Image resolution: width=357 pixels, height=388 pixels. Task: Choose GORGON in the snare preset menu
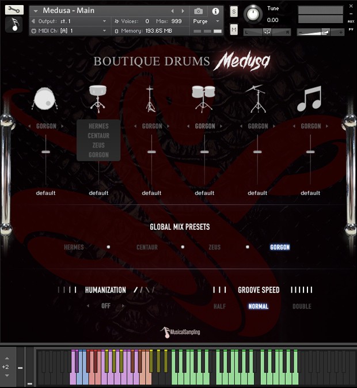[x=98, y=155]
